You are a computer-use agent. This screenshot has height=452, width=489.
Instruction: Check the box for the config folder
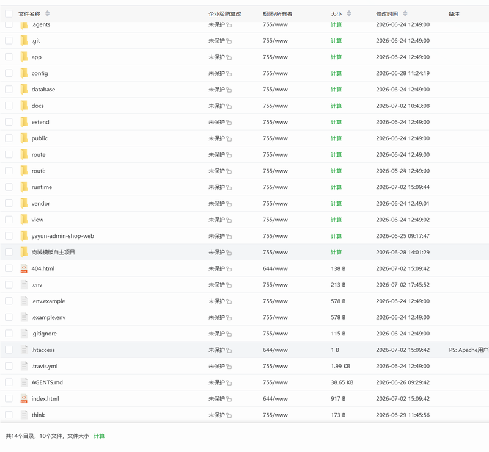click(9, 73)
